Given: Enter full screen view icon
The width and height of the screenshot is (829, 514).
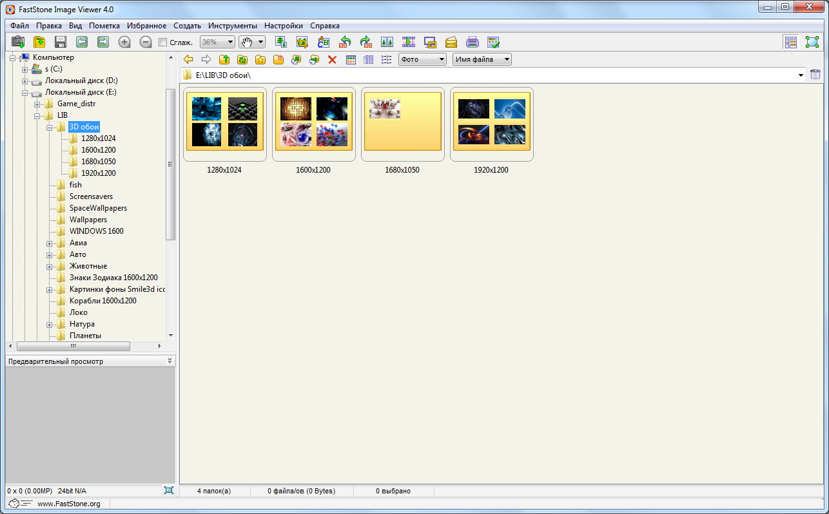Looking at the screenshot, I should 812,42.
